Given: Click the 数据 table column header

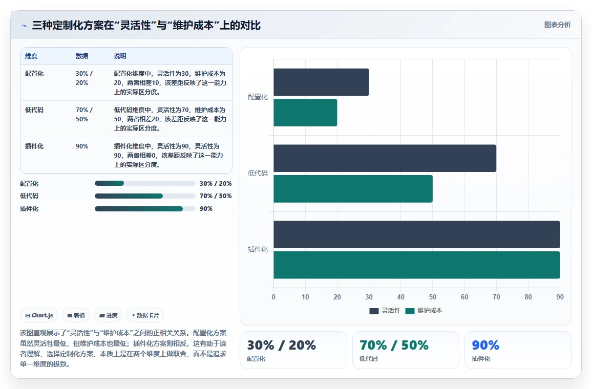Looking at the screenshot, I should click(x=82, y=56).
